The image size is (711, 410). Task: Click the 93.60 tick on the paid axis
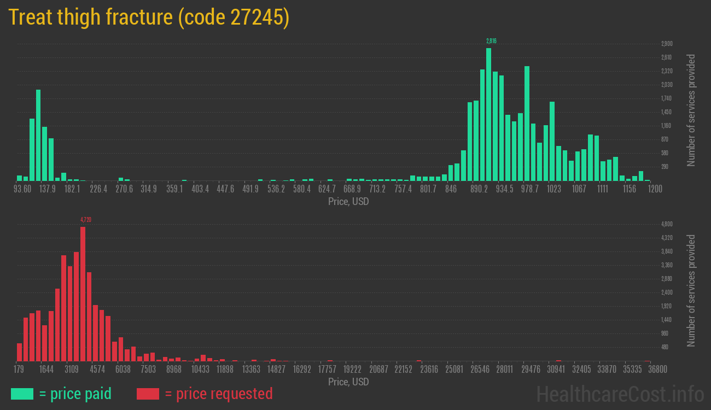(22, 189)
